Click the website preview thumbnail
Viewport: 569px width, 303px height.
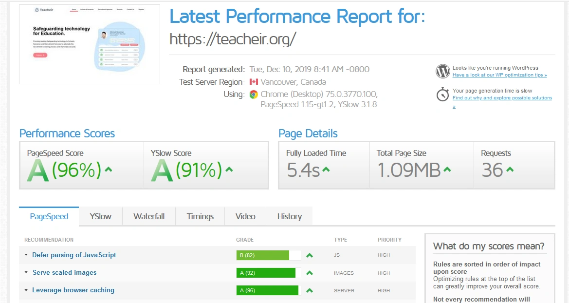[89, 44]
